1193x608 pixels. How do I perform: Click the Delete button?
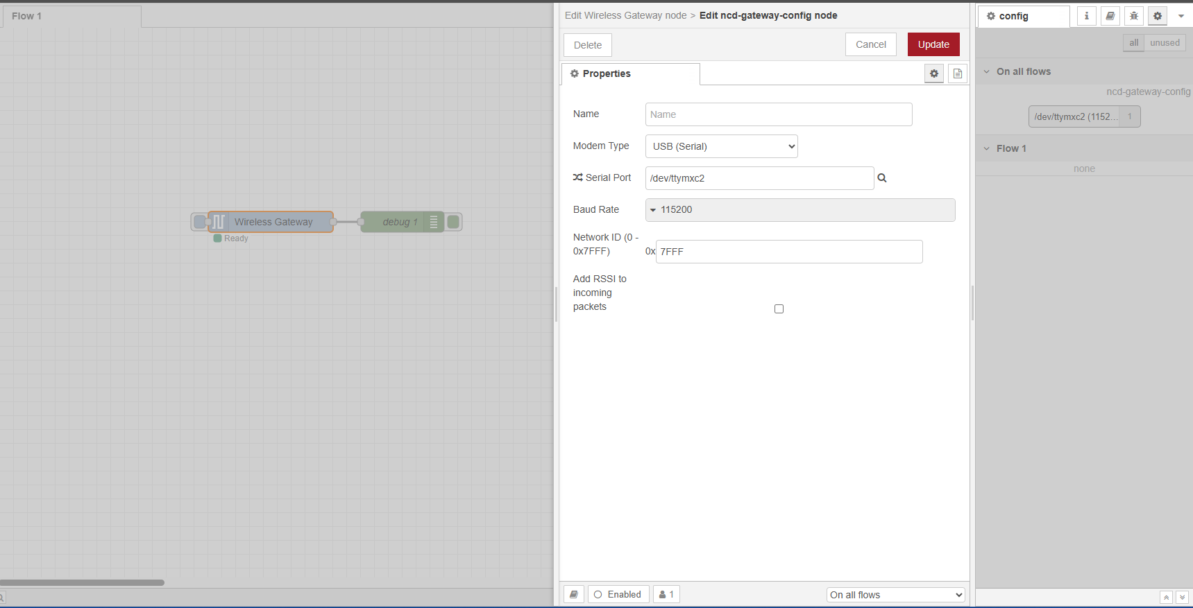[x=587, y=45]
